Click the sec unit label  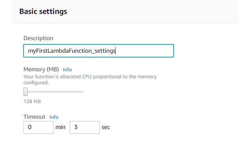(x=106, y=127)
